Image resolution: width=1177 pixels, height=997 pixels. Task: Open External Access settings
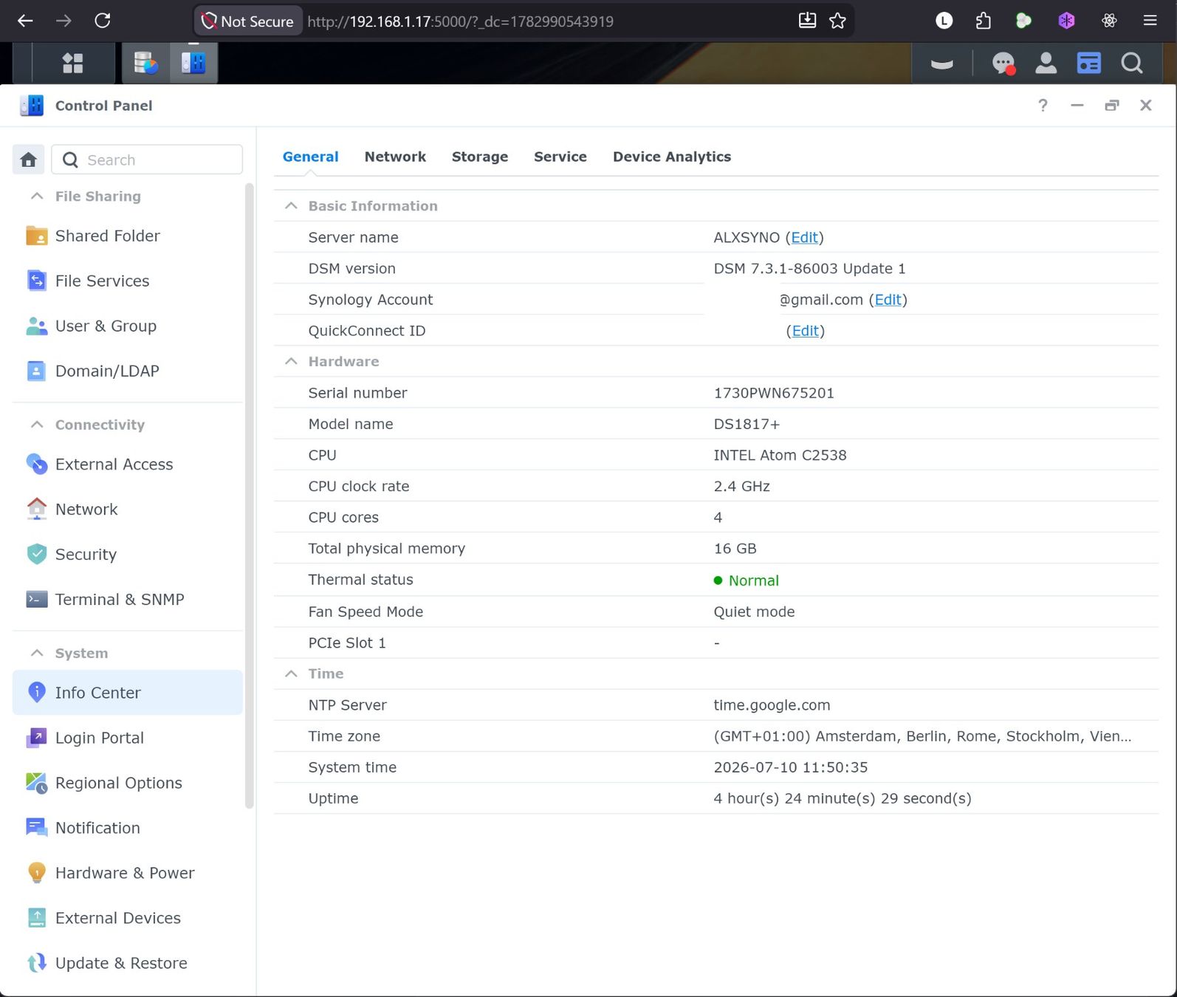tap(128, 464)
